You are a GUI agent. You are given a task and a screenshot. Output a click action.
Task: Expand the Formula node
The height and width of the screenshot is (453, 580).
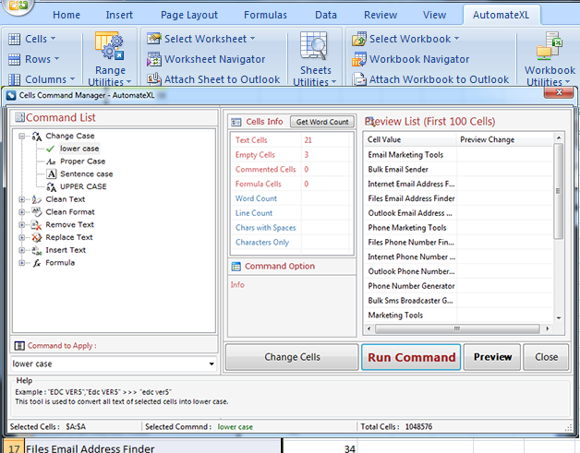point(22,263)
